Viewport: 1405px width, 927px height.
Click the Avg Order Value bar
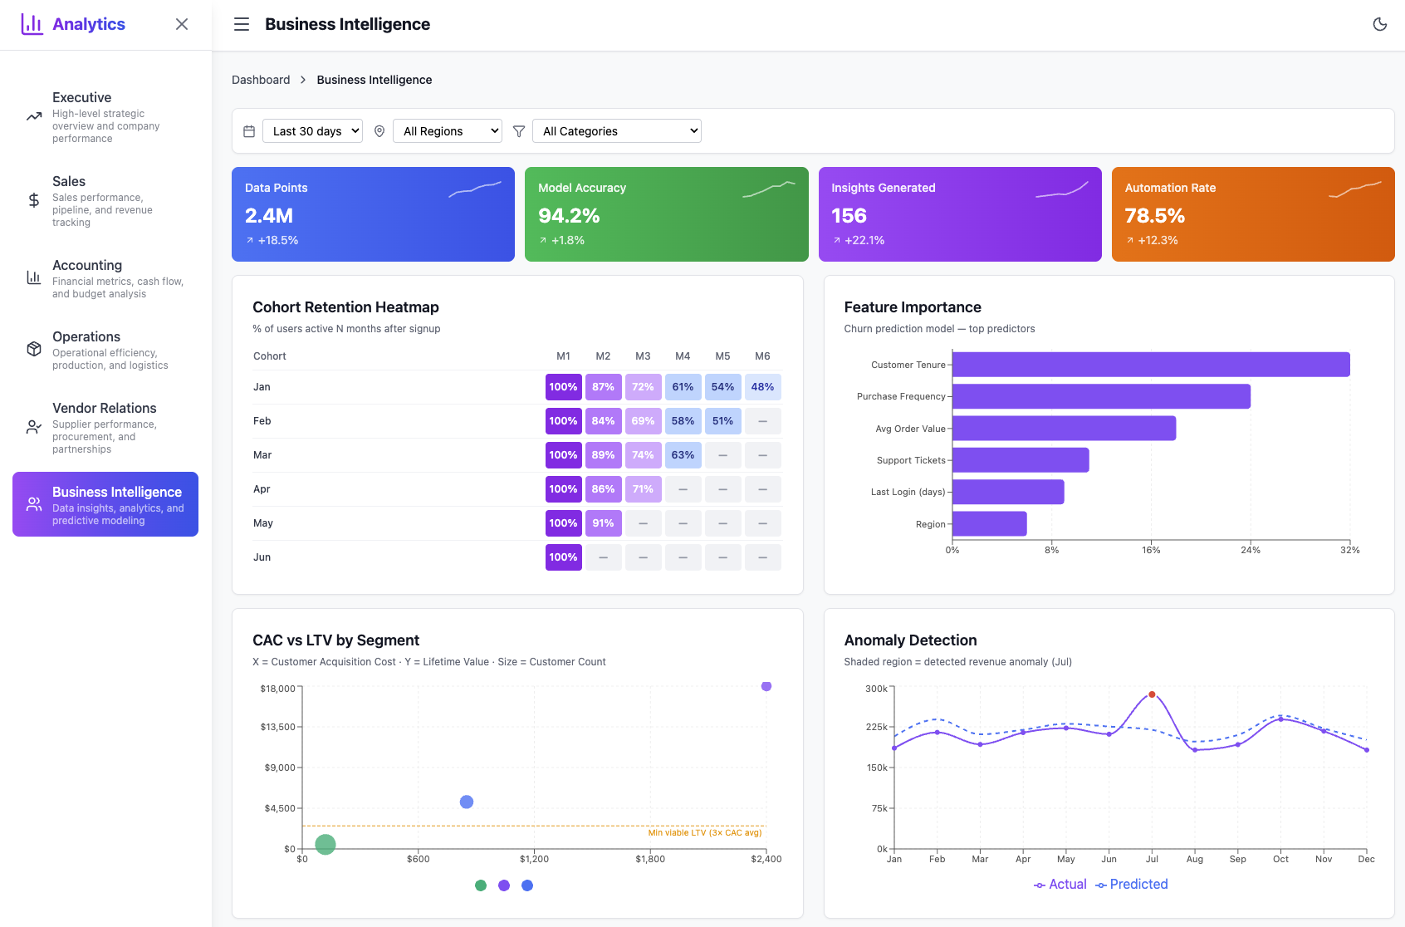(x=1064, y=429)
